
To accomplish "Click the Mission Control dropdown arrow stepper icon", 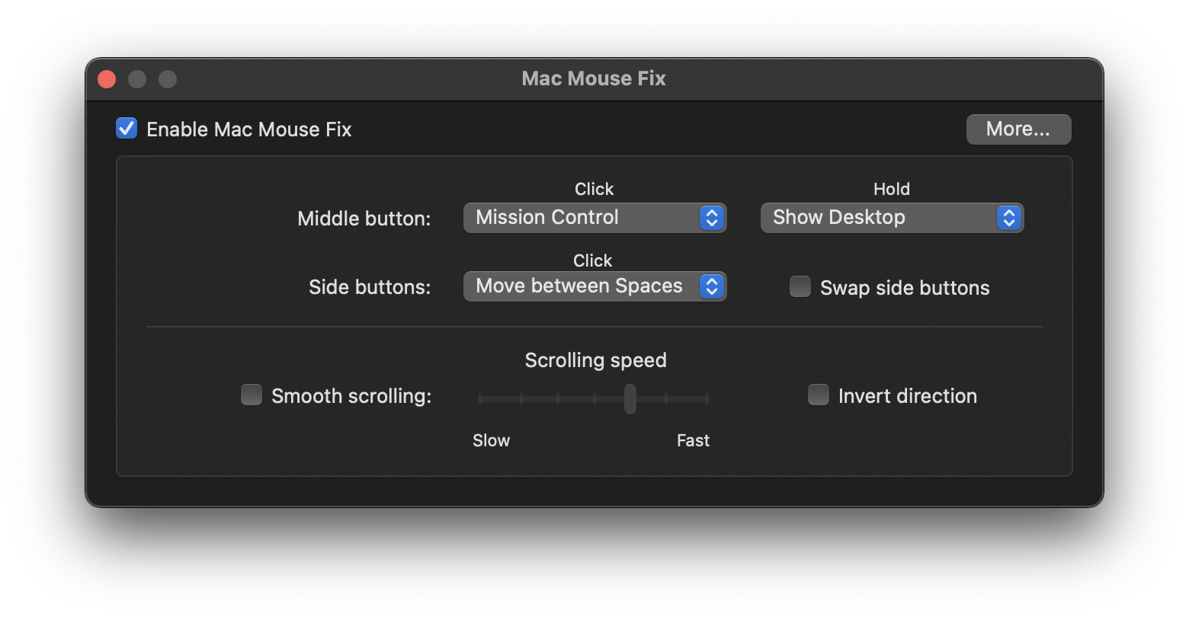I will (x=712, y=218).
